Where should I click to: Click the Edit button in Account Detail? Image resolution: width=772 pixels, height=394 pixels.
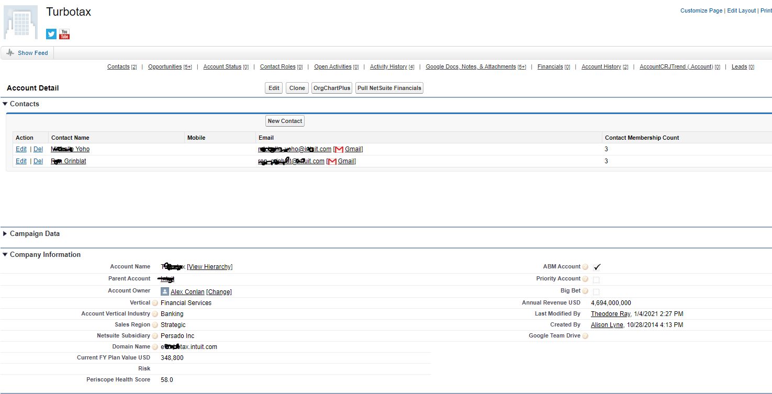pyautogui.click(x=274, y=88)
